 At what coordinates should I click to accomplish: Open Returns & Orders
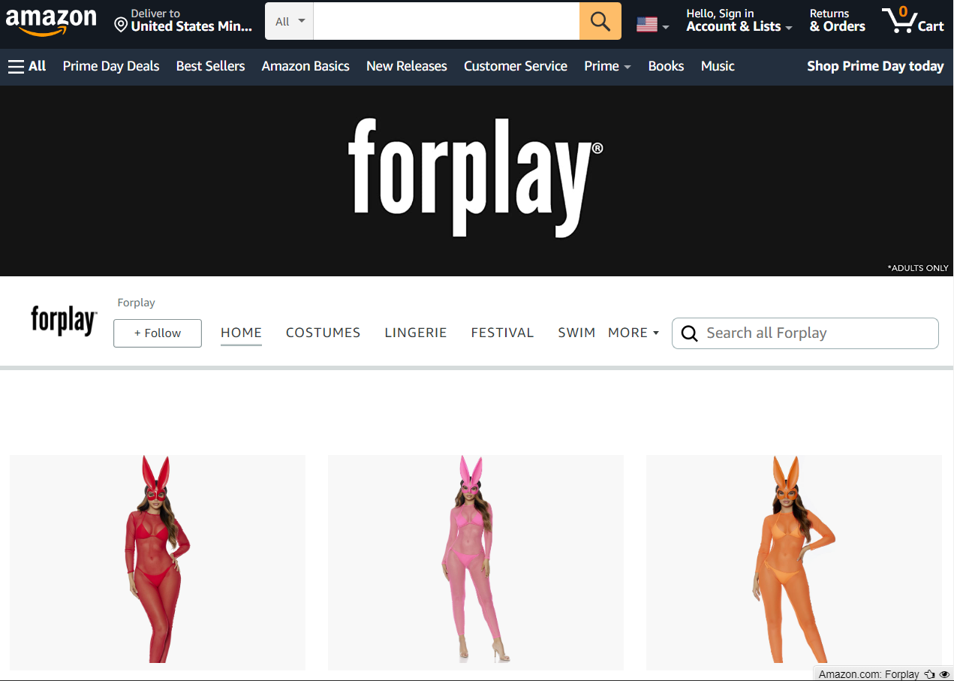pos(837,20)
